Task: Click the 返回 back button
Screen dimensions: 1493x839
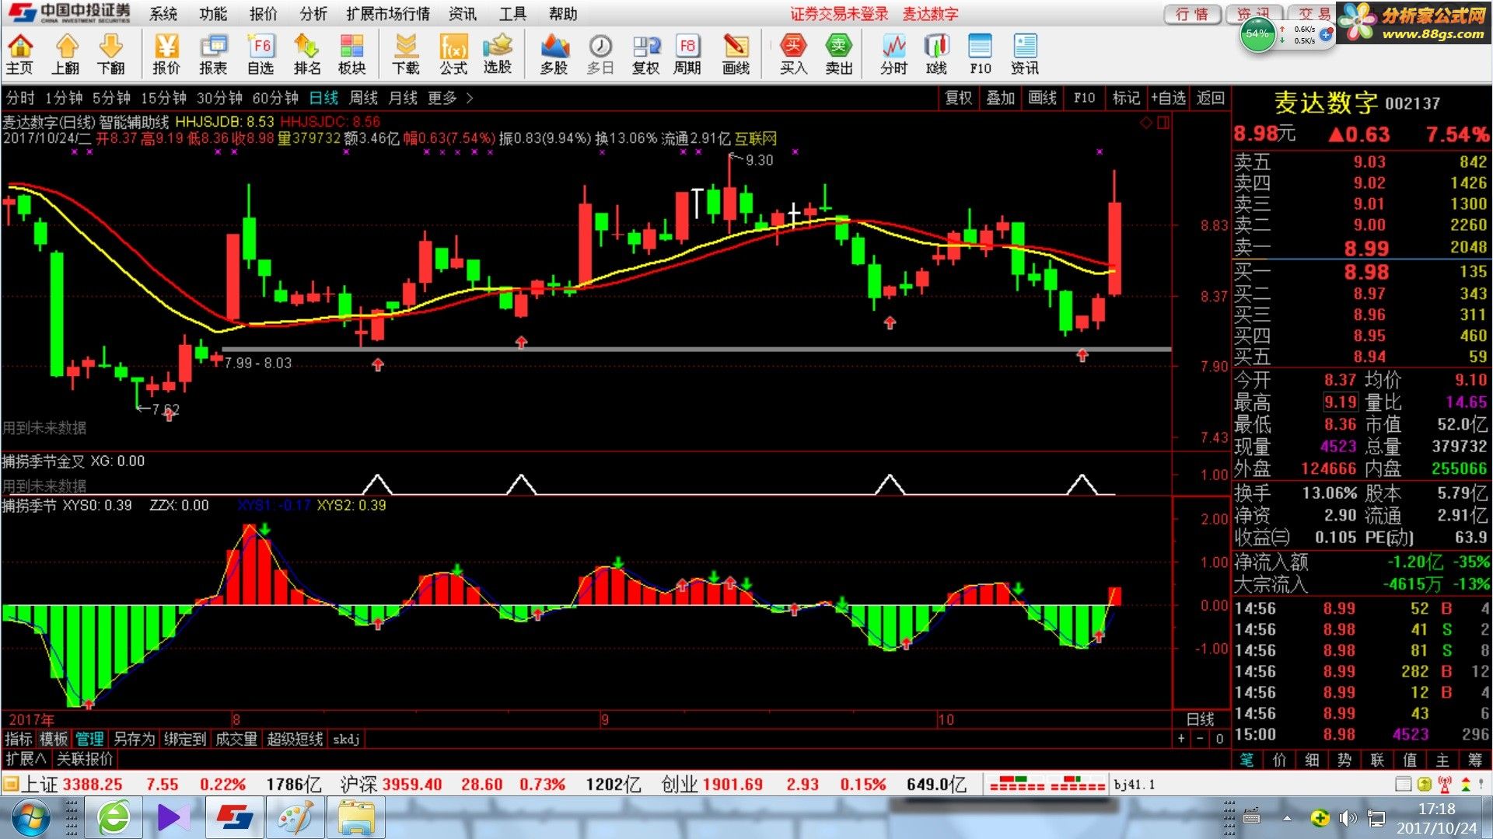Action: click(x=1211, y=98)
